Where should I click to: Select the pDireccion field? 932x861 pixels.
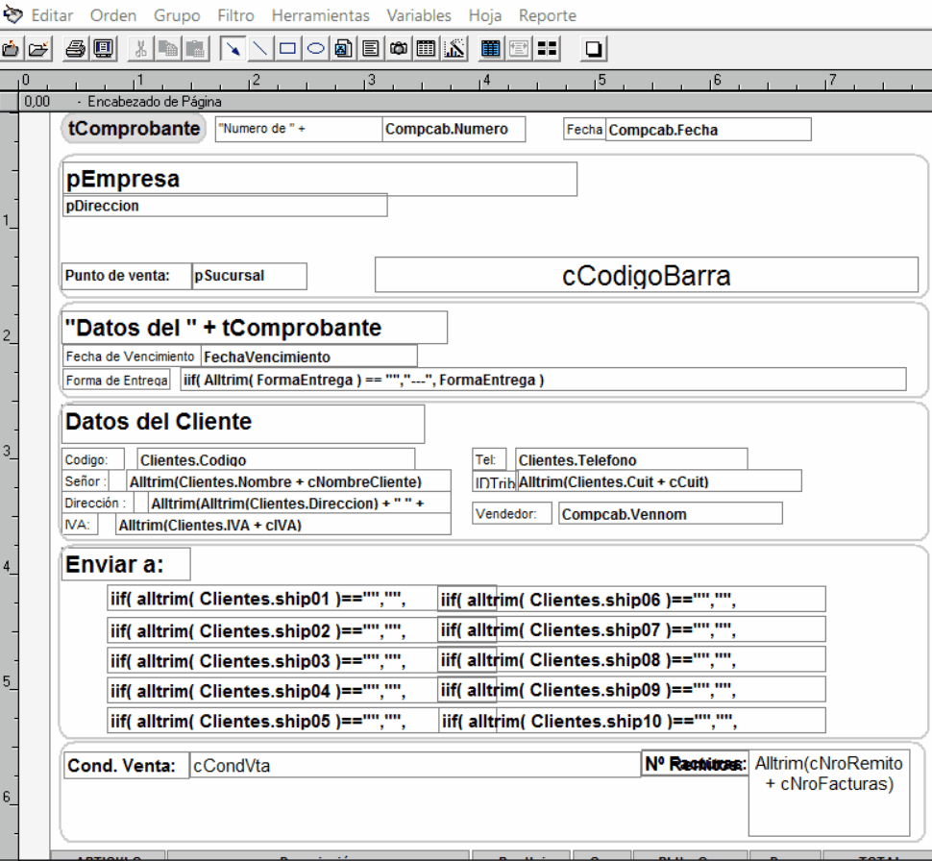(x=225, y=206)
